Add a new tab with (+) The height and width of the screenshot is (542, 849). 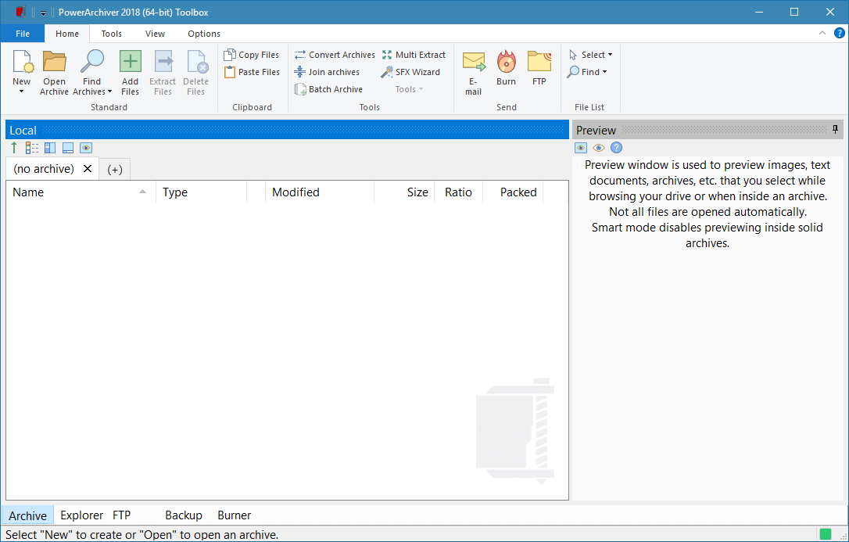coord(115,170)
